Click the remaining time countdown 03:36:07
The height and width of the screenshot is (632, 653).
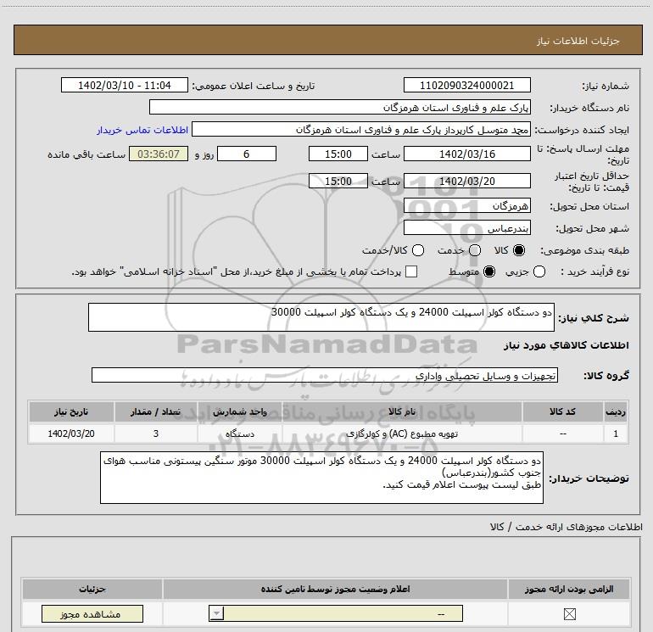click(159, 154)
